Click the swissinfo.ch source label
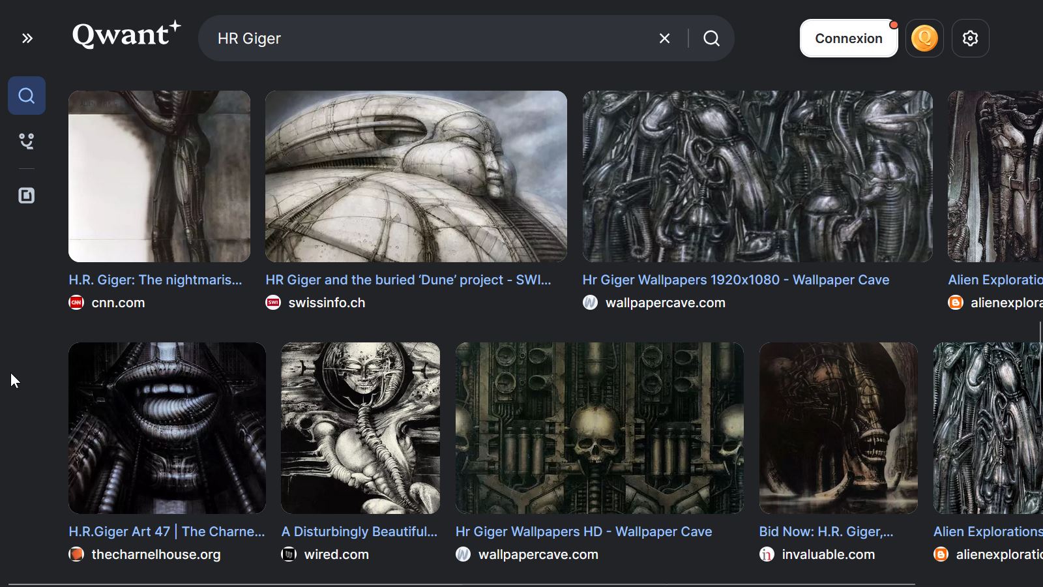Image resolution: width=1043 pixels, height=587 pixels. (x=327, y=303)
